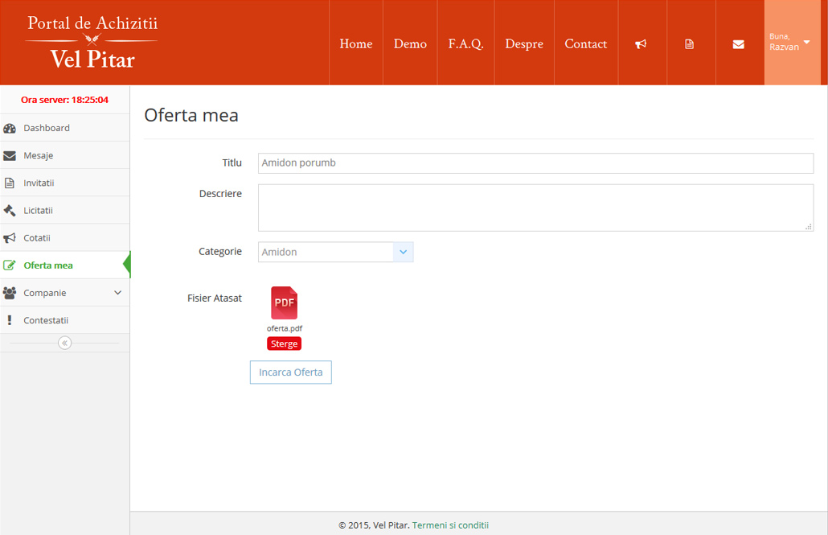Click the megaphone icon in top navigation

tap(641, 44)
